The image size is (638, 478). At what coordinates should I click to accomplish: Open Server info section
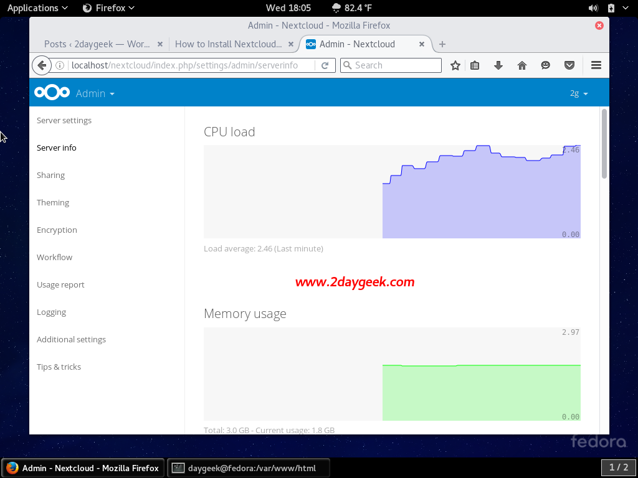pos(57,148)
